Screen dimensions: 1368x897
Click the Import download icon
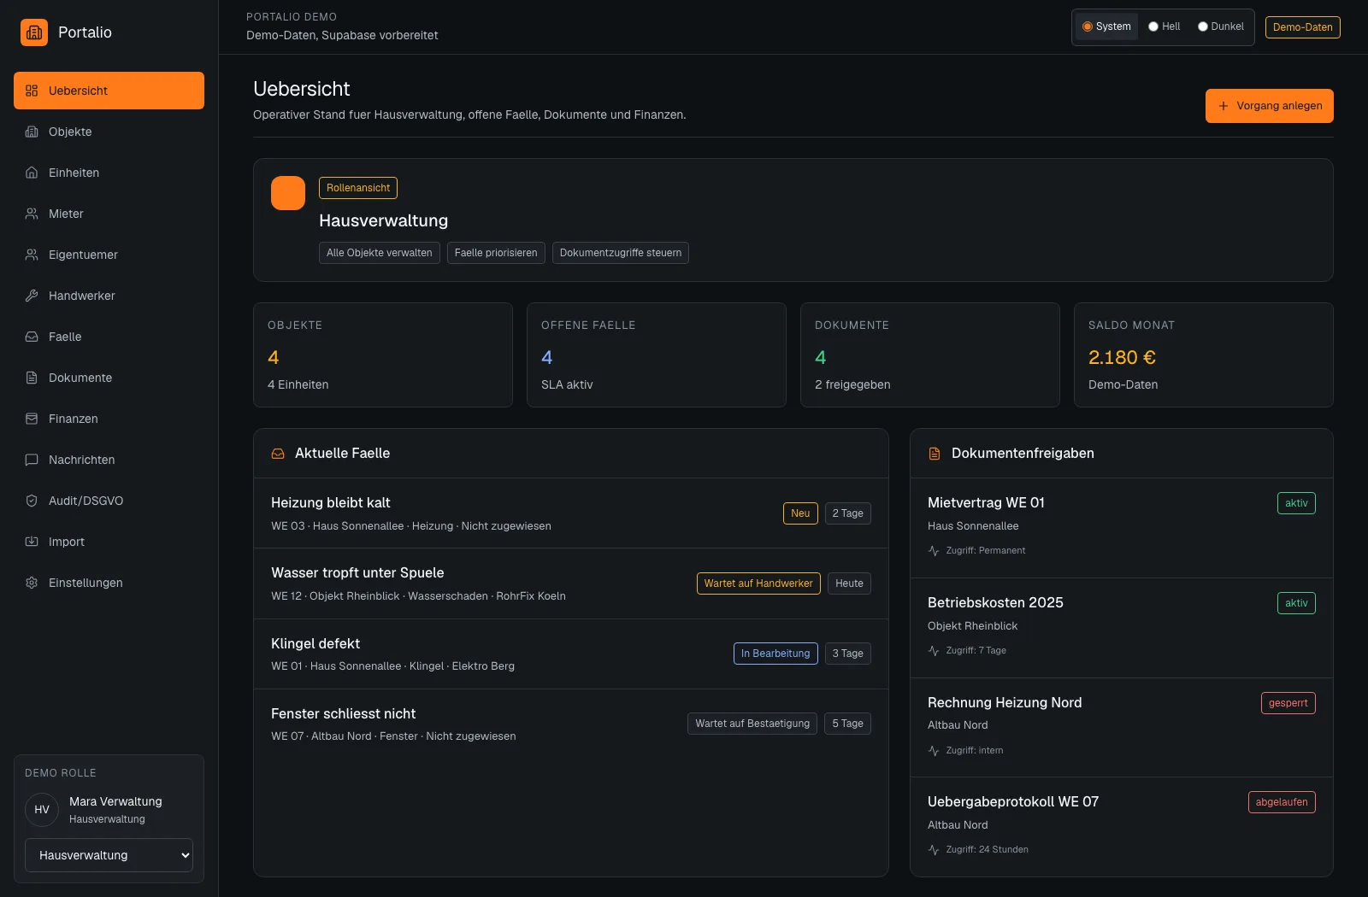coord(32,542)
